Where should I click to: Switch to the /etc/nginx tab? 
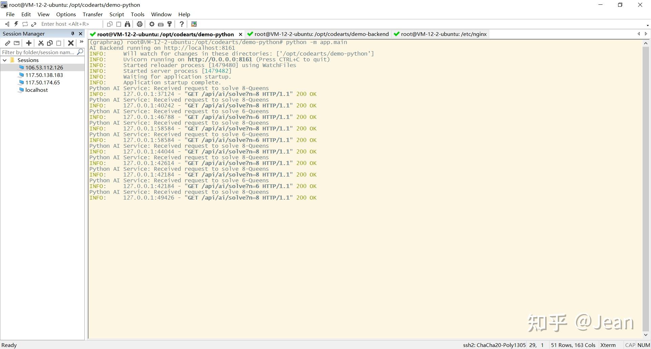point(440,34)
